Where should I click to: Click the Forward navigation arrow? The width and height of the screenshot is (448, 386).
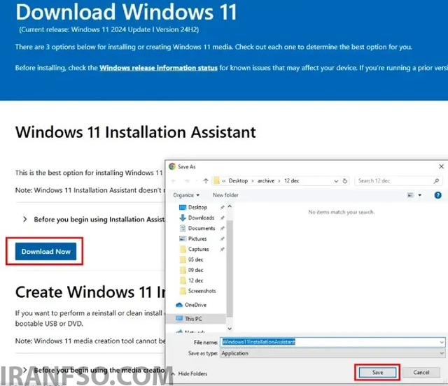pyautogui.click(x=187, y=180)
